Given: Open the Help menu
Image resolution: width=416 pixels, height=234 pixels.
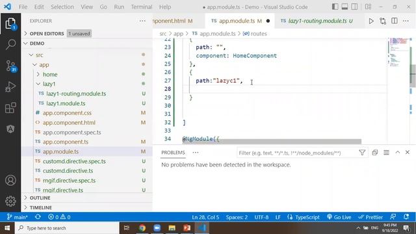Looking at the screenshot, I should [x=165, y=7].
